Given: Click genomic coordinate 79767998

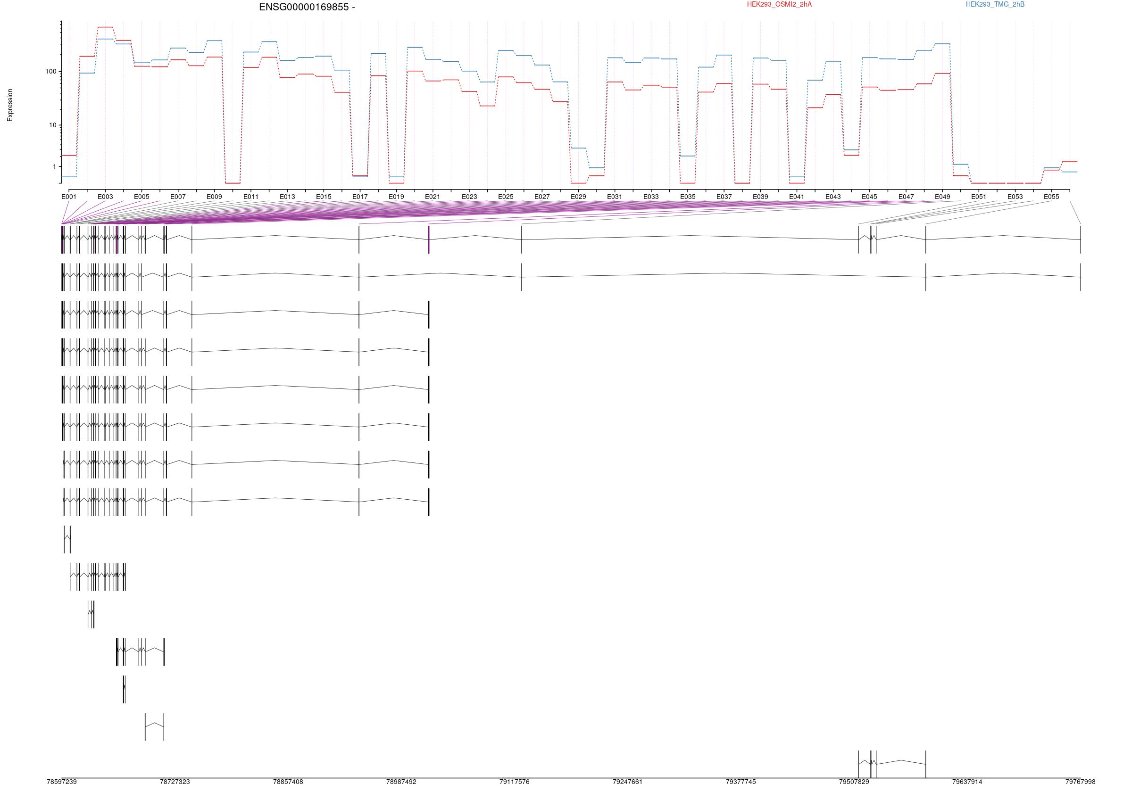Looking at the screenshot, I should click(1080, 782).
